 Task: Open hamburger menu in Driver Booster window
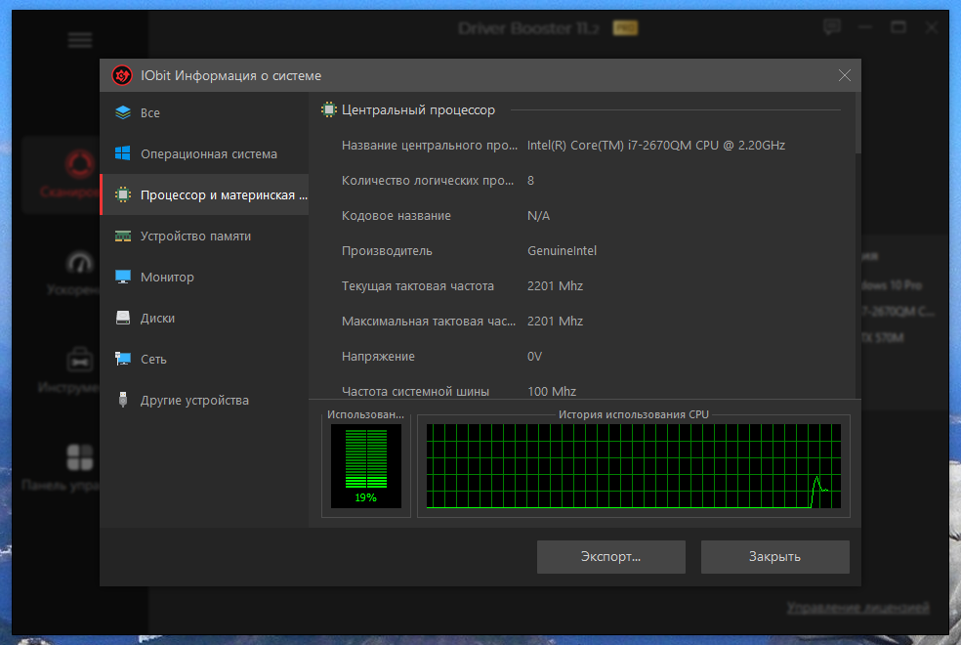click(x=80, y=40)
